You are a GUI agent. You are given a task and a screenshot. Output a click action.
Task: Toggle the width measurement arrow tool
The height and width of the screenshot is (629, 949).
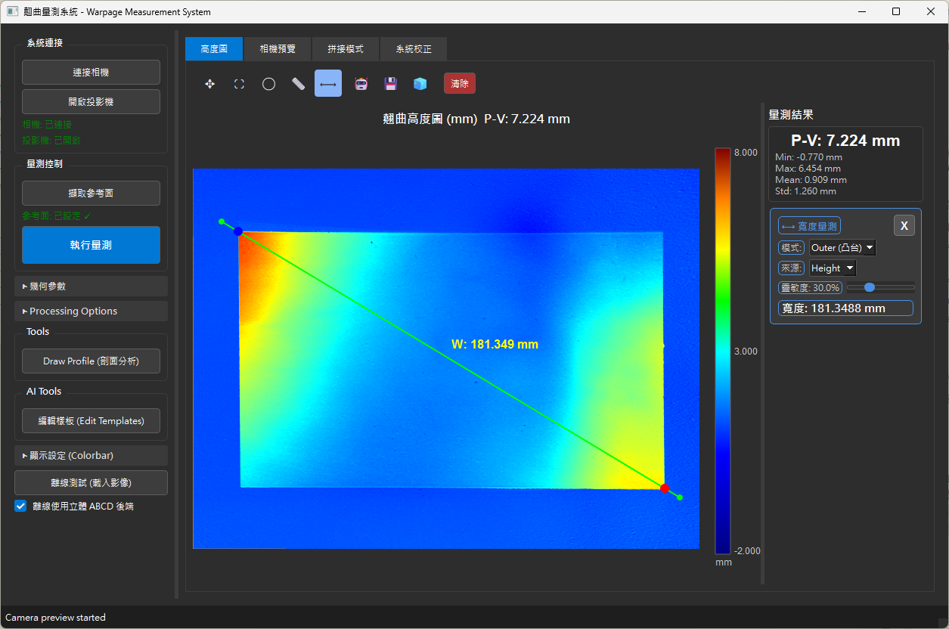328,84
